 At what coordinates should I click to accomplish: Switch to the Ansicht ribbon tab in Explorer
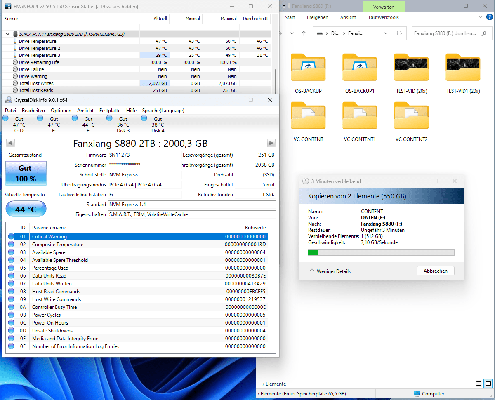348,17
